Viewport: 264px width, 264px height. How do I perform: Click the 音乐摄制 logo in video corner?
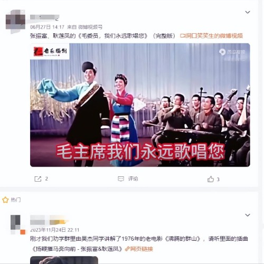click(x=50, y=51)
